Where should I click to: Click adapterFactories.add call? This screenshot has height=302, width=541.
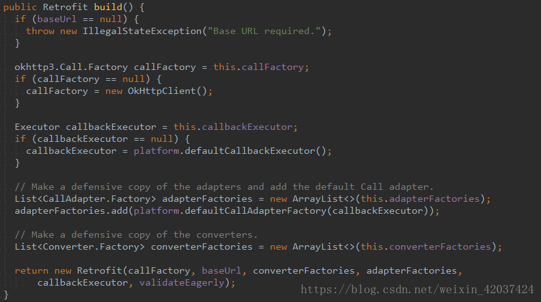71,211
